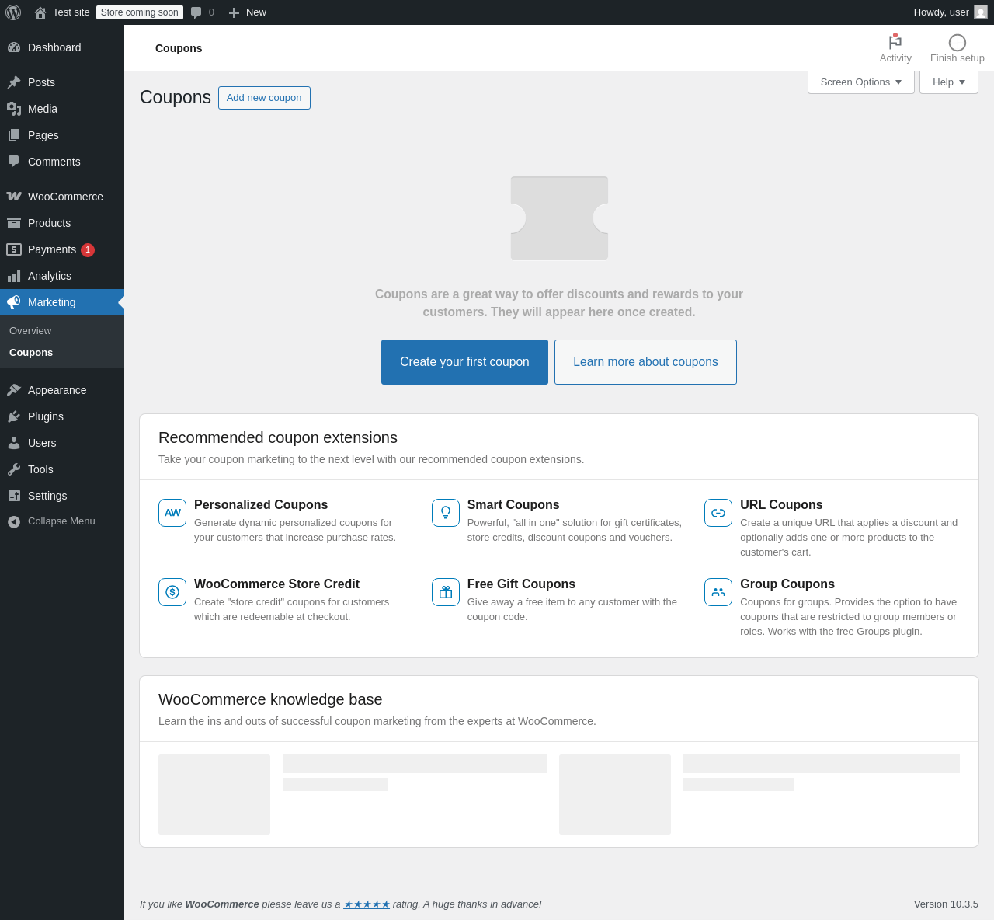Click the Collapse Menu arrow icon
994x920 pixels.
pyautogui.click(x=14, y=521)
